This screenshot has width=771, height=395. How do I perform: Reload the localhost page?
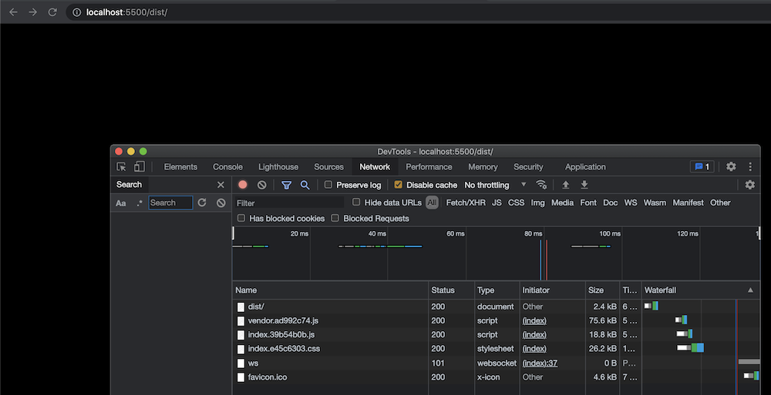tap(52, 12)
